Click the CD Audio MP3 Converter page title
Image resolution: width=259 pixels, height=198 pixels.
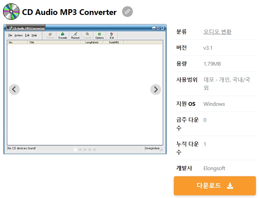(69, 12)
